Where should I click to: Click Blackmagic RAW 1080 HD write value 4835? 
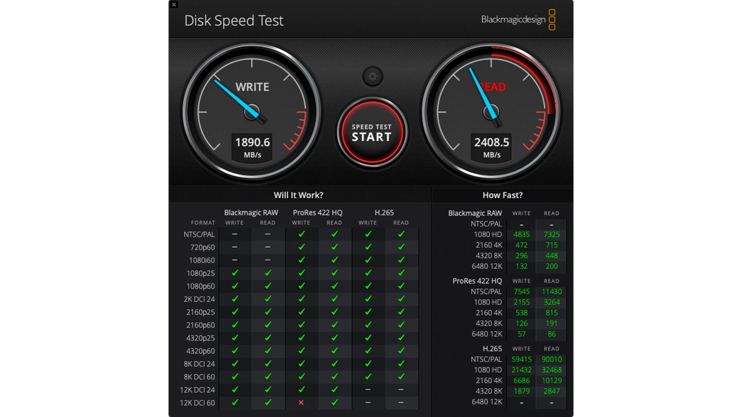pos(521,234)
